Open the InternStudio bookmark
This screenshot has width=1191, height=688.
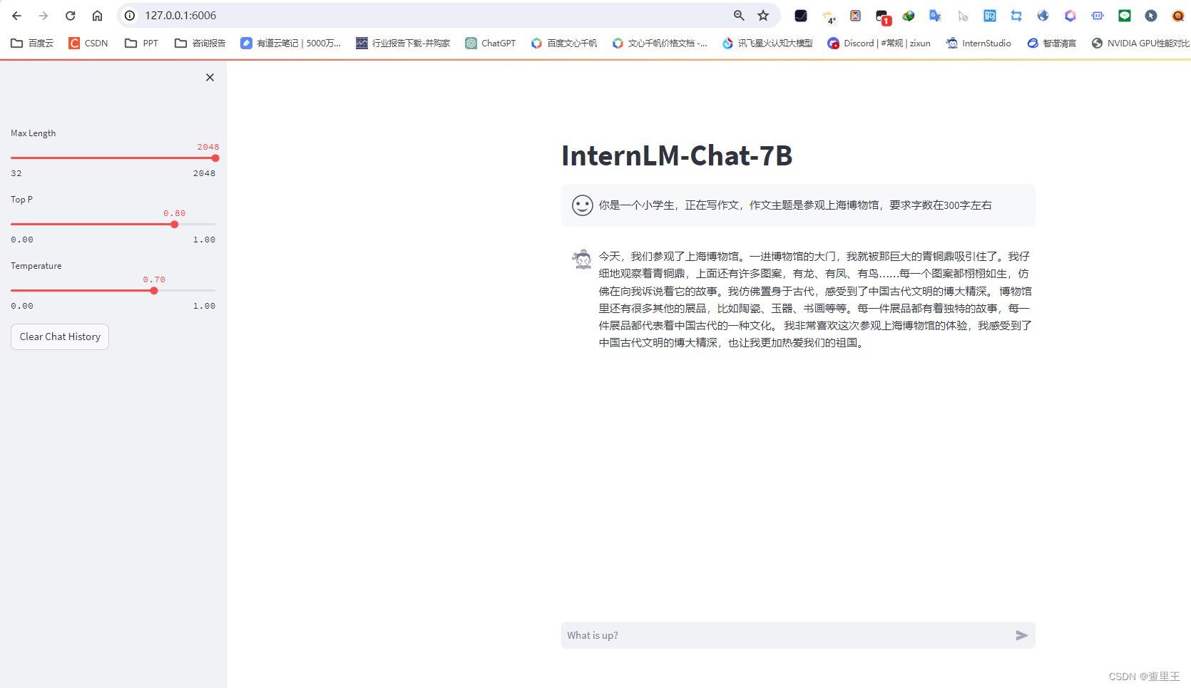(978, 43)
